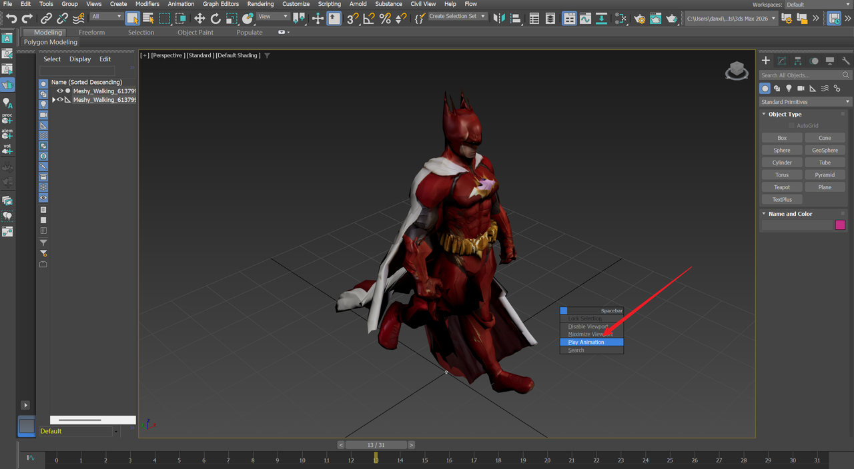Click the ViewCube in the viewport
Viewport: 854px width, 469px height.
click(x=737, y=71)
